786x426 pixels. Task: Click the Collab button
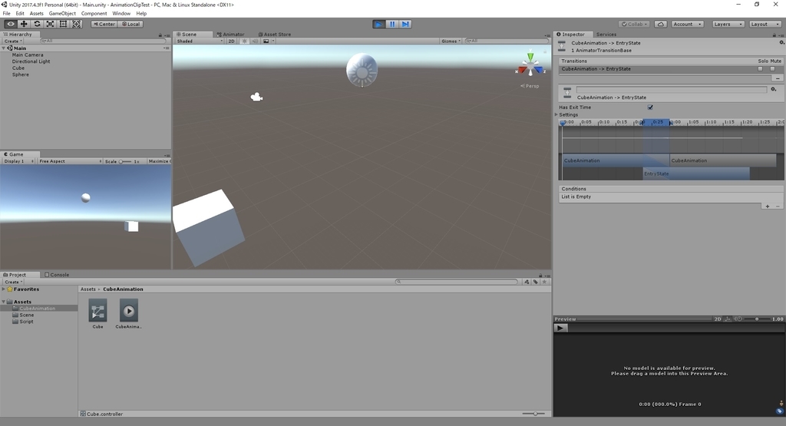pos(634,24)
